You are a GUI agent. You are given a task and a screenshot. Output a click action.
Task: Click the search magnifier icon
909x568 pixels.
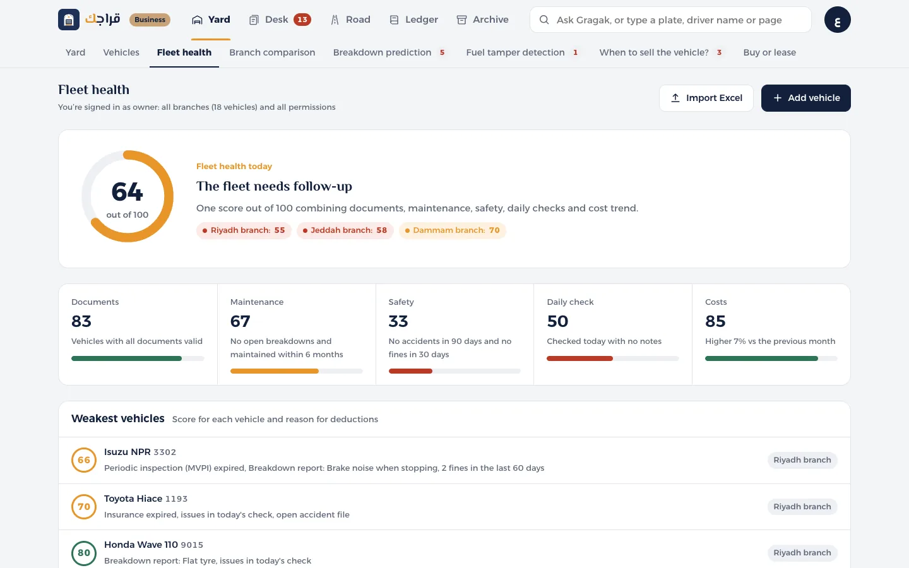(544, 20)
